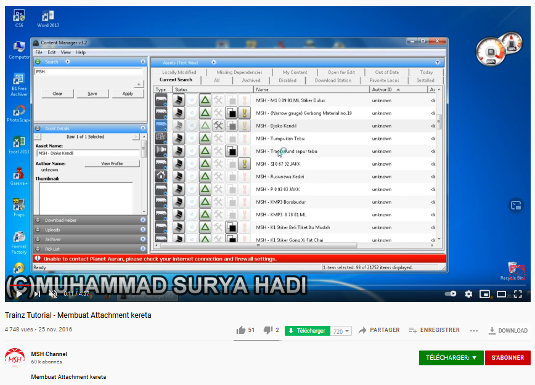Open the View menu in Content Manager
The width and height of the screenshot is (535, 385).
pos(65,52)
